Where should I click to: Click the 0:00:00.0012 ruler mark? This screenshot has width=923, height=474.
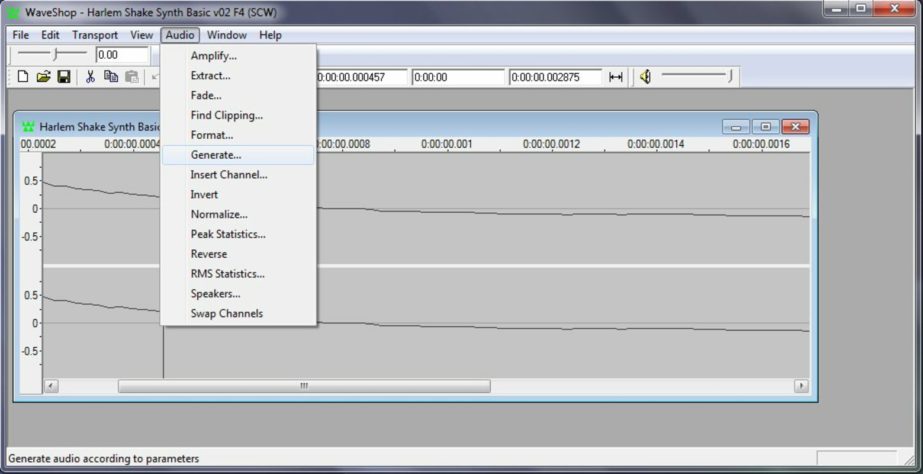click(x=551, y=144)
